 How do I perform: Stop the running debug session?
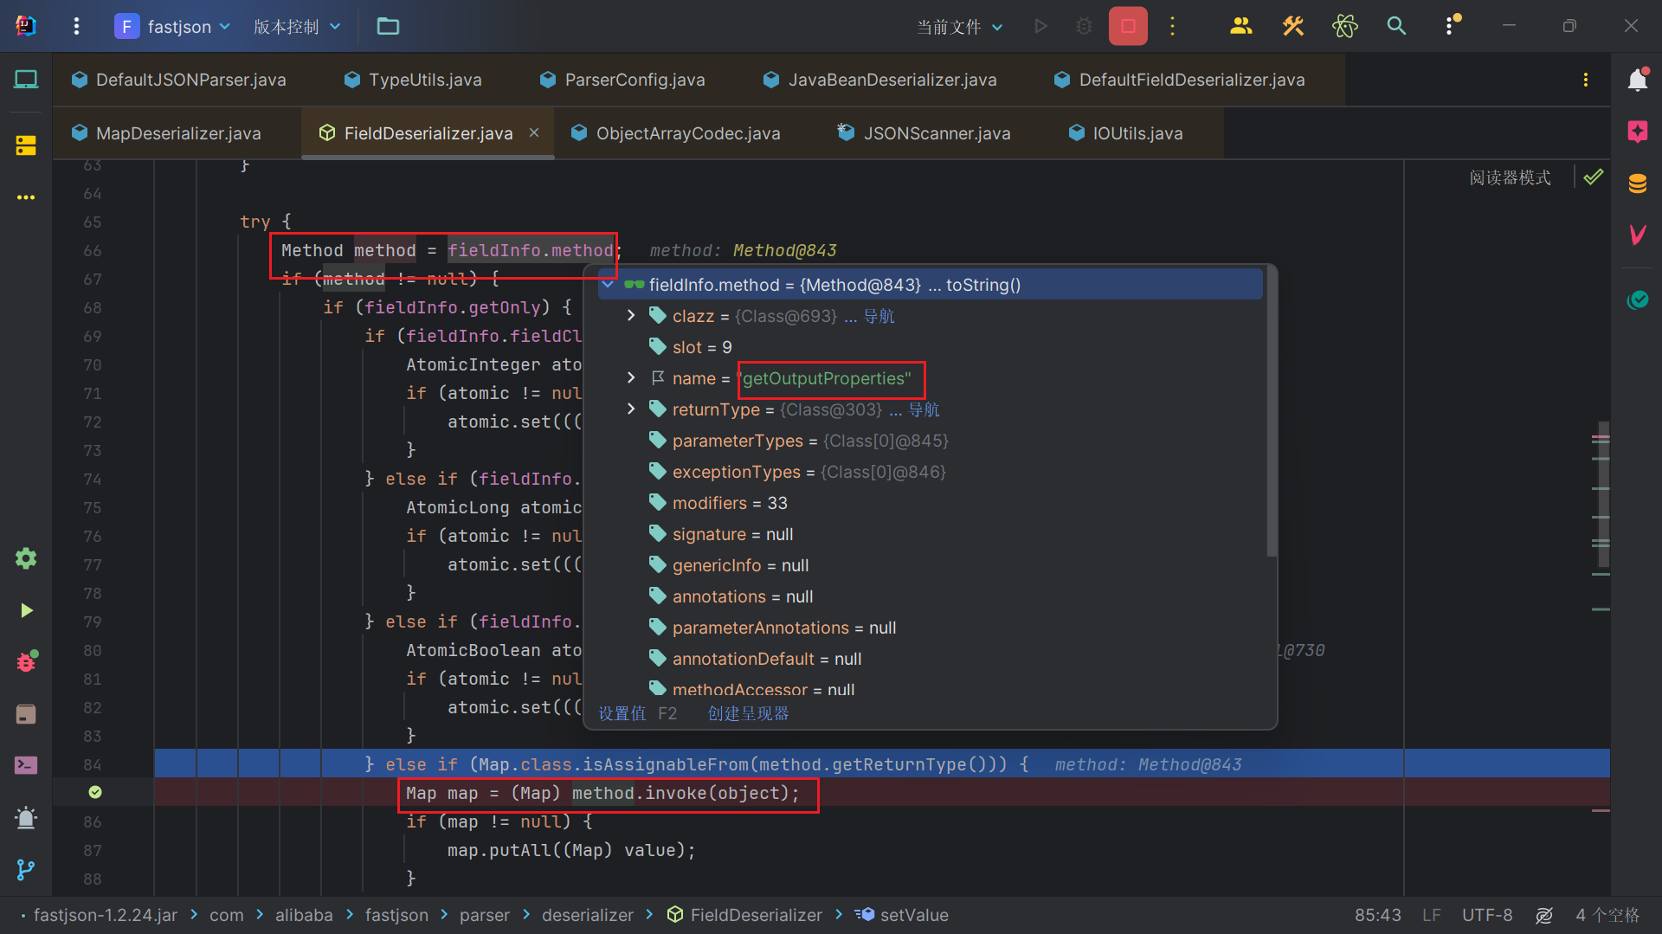click(1128, 27)
